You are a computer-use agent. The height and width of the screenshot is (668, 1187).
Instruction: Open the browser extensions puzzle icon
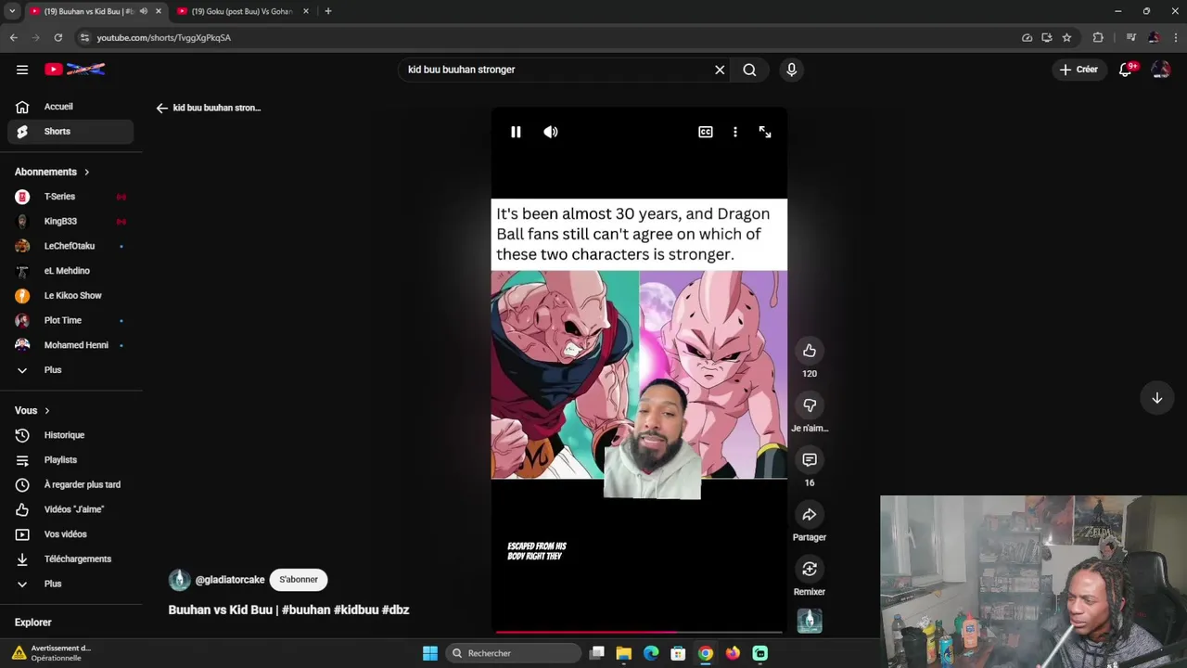tap(1098, 38)
